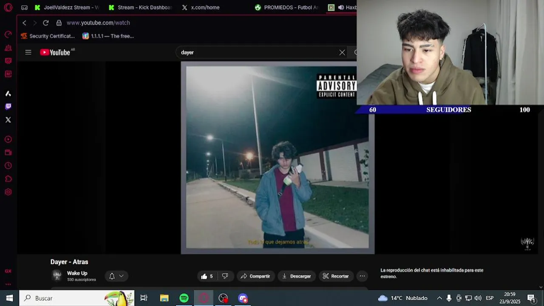The image size is (544, 306).
Task: Open the red striped-screen sidebar icon below GX Cleaner
Action: coord(8,61)
